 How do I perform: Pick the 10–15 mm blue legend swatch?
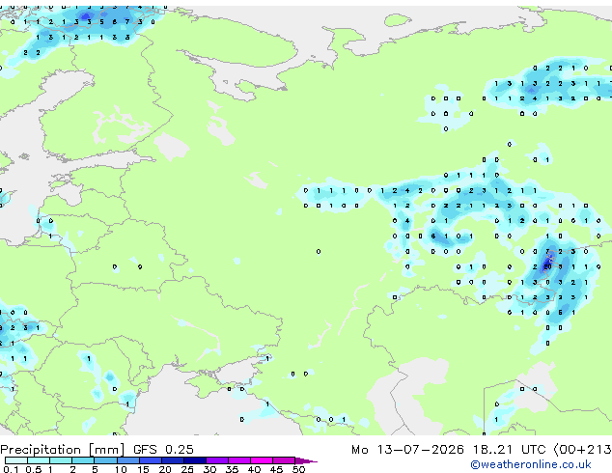point(127,460)
